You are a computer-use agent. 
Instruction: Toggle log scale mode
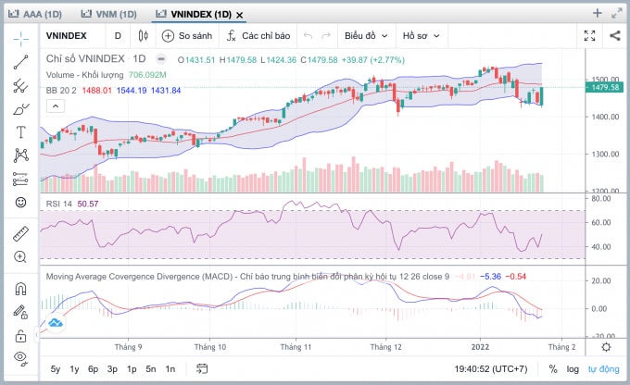573,369
